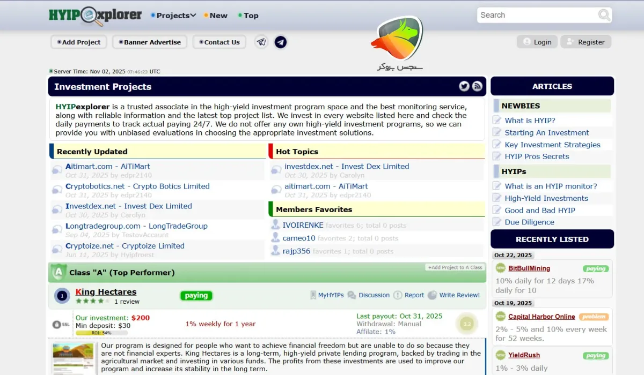Click the bull broker banner logo
Image resolution: width=644 pixels, height=375 pixels.
pyautogui.click(x=397, y=44)
